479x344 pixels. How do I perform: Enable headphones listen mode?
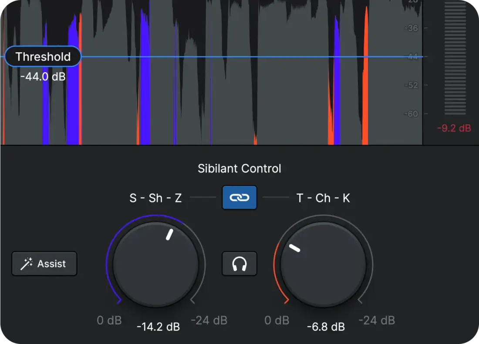pos(239,264)
